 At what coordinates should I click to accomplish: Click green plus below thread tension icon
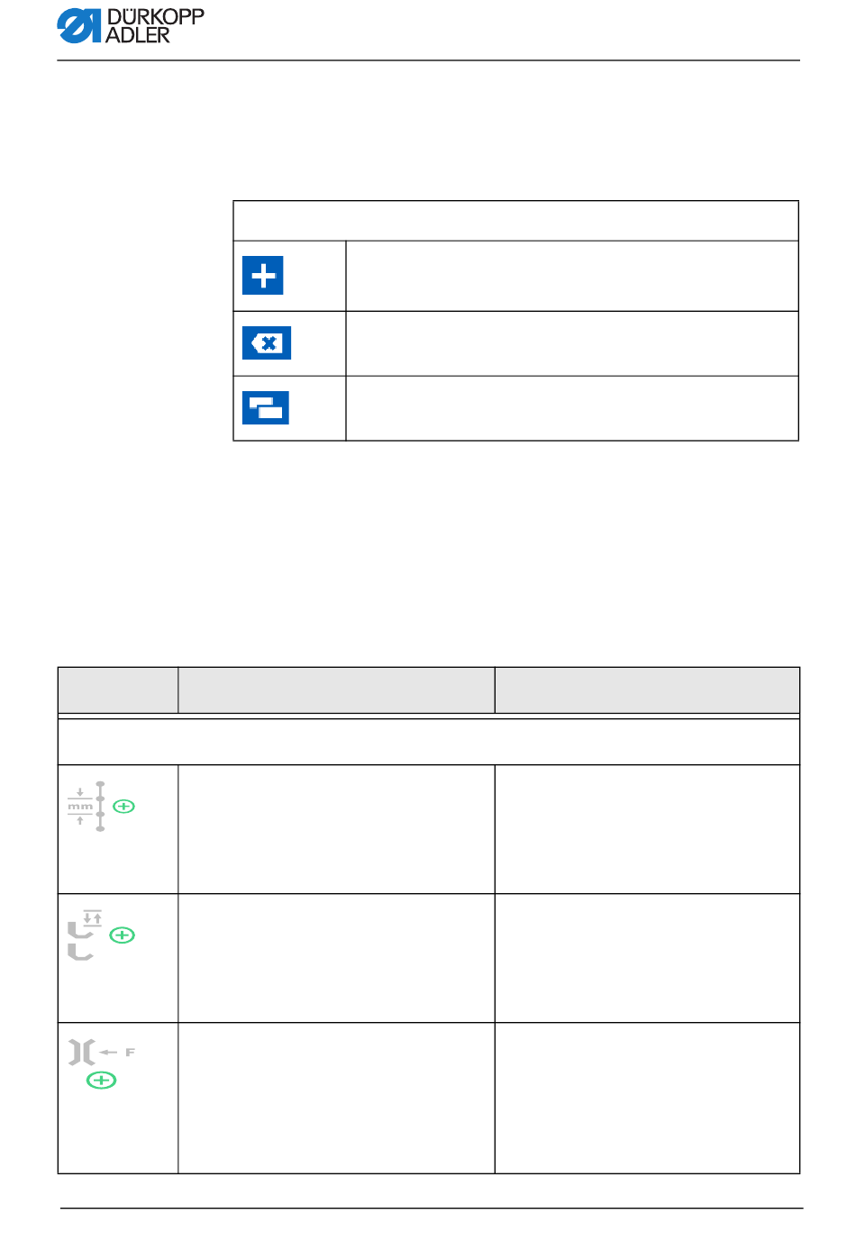coord(102,1081)
